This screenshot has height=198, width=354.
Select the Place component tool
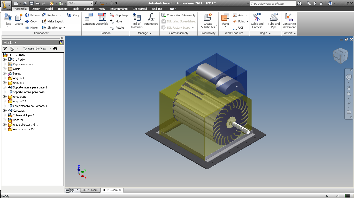point(8,20)
